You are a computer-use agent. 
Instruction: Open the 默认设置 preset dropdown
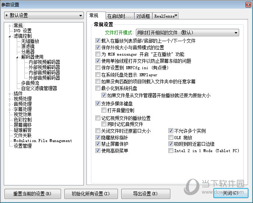coord(43,16)
